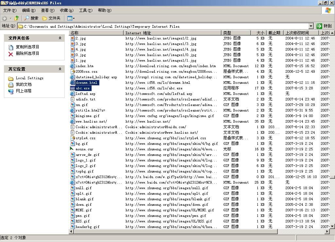
Task: Click the uu.gif image icon
Action: [73, 105]
